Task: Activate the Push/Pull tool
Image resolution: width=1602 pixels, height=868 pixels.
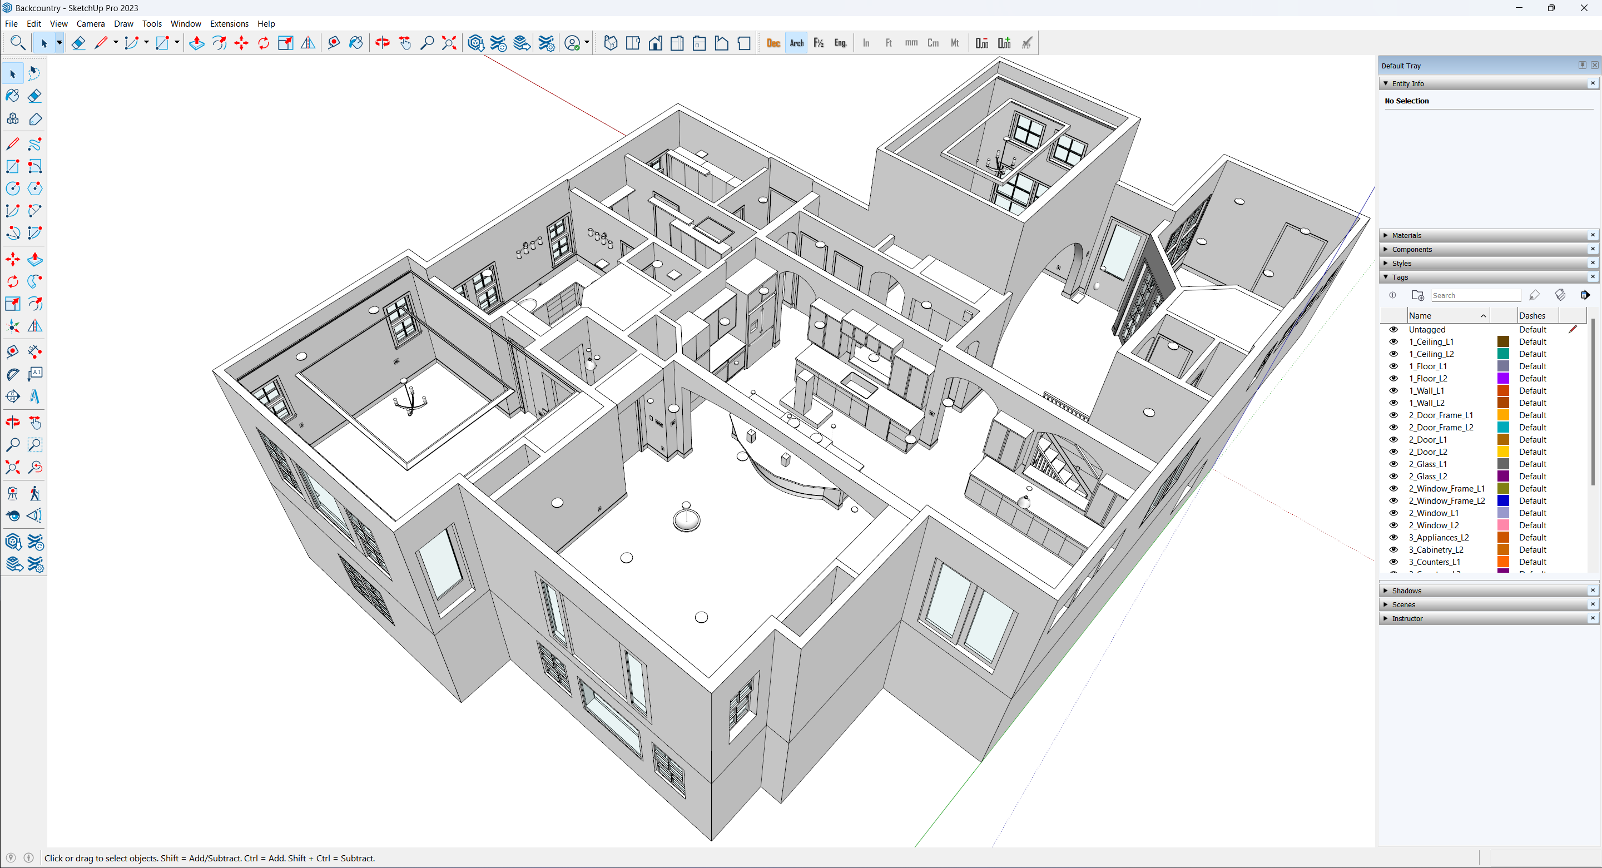Action: click(35, 259)
